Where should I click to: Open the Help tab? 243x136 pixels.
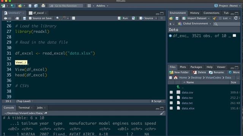pyautogui.click(x=210, y=67)
